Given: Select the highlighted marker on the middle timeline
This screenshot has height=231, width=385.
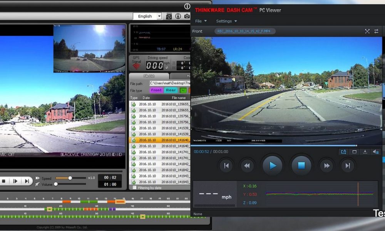Looking at the screenshot, I should (49, 209).
